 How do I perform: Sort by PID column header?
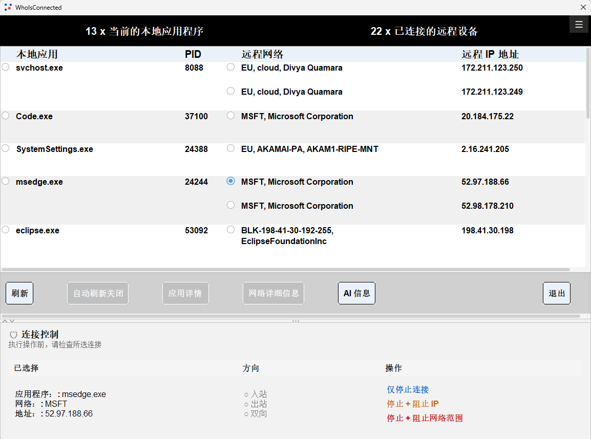pos(193,54)
